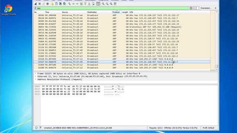Close the current capture file
The height and width of the screenshot is (133, 237).
pyautogui.click(x=60, y=4)
